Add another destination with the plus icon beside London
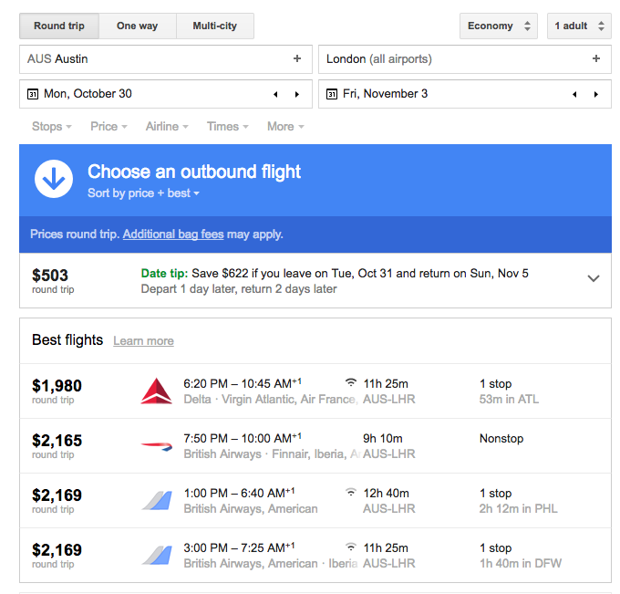 click(x=596, y=58)
